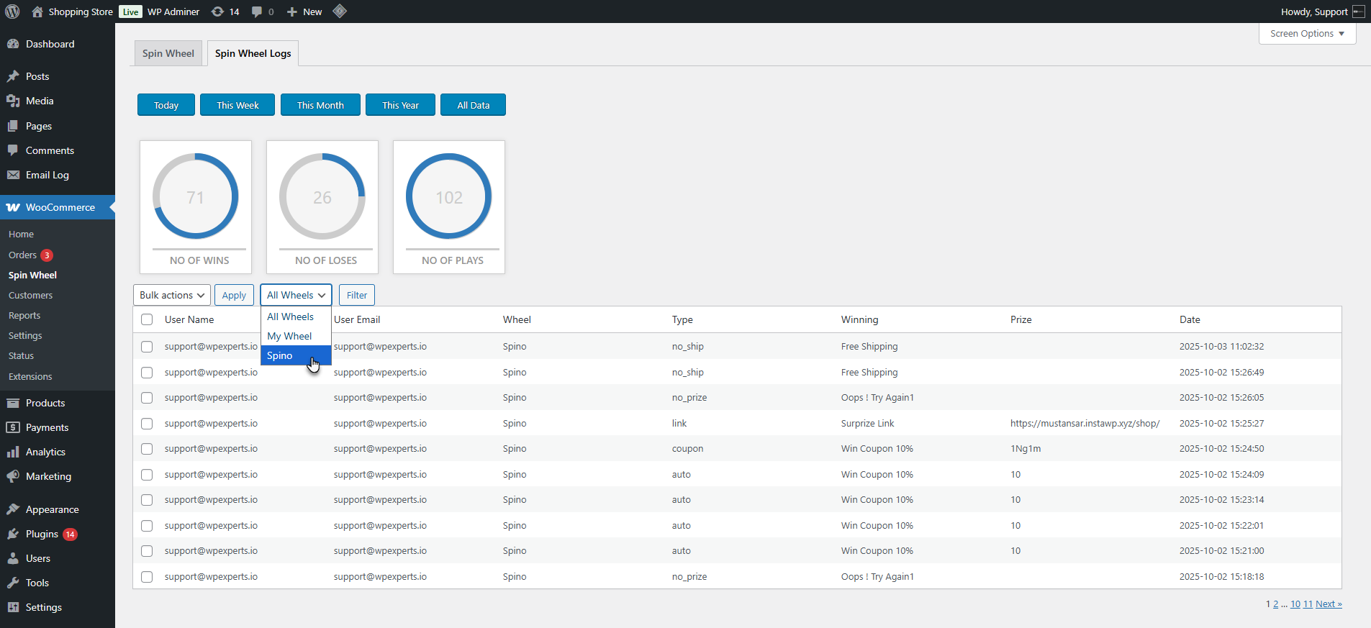Screen dimensions: 1371x628
Task: Go to the Next page link
Action: click(1329, 604)
